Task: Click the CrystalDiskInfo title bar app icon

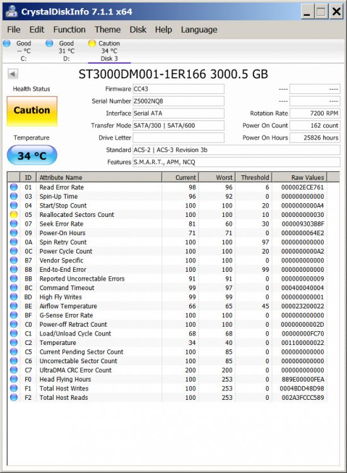Action: (11, 11)
